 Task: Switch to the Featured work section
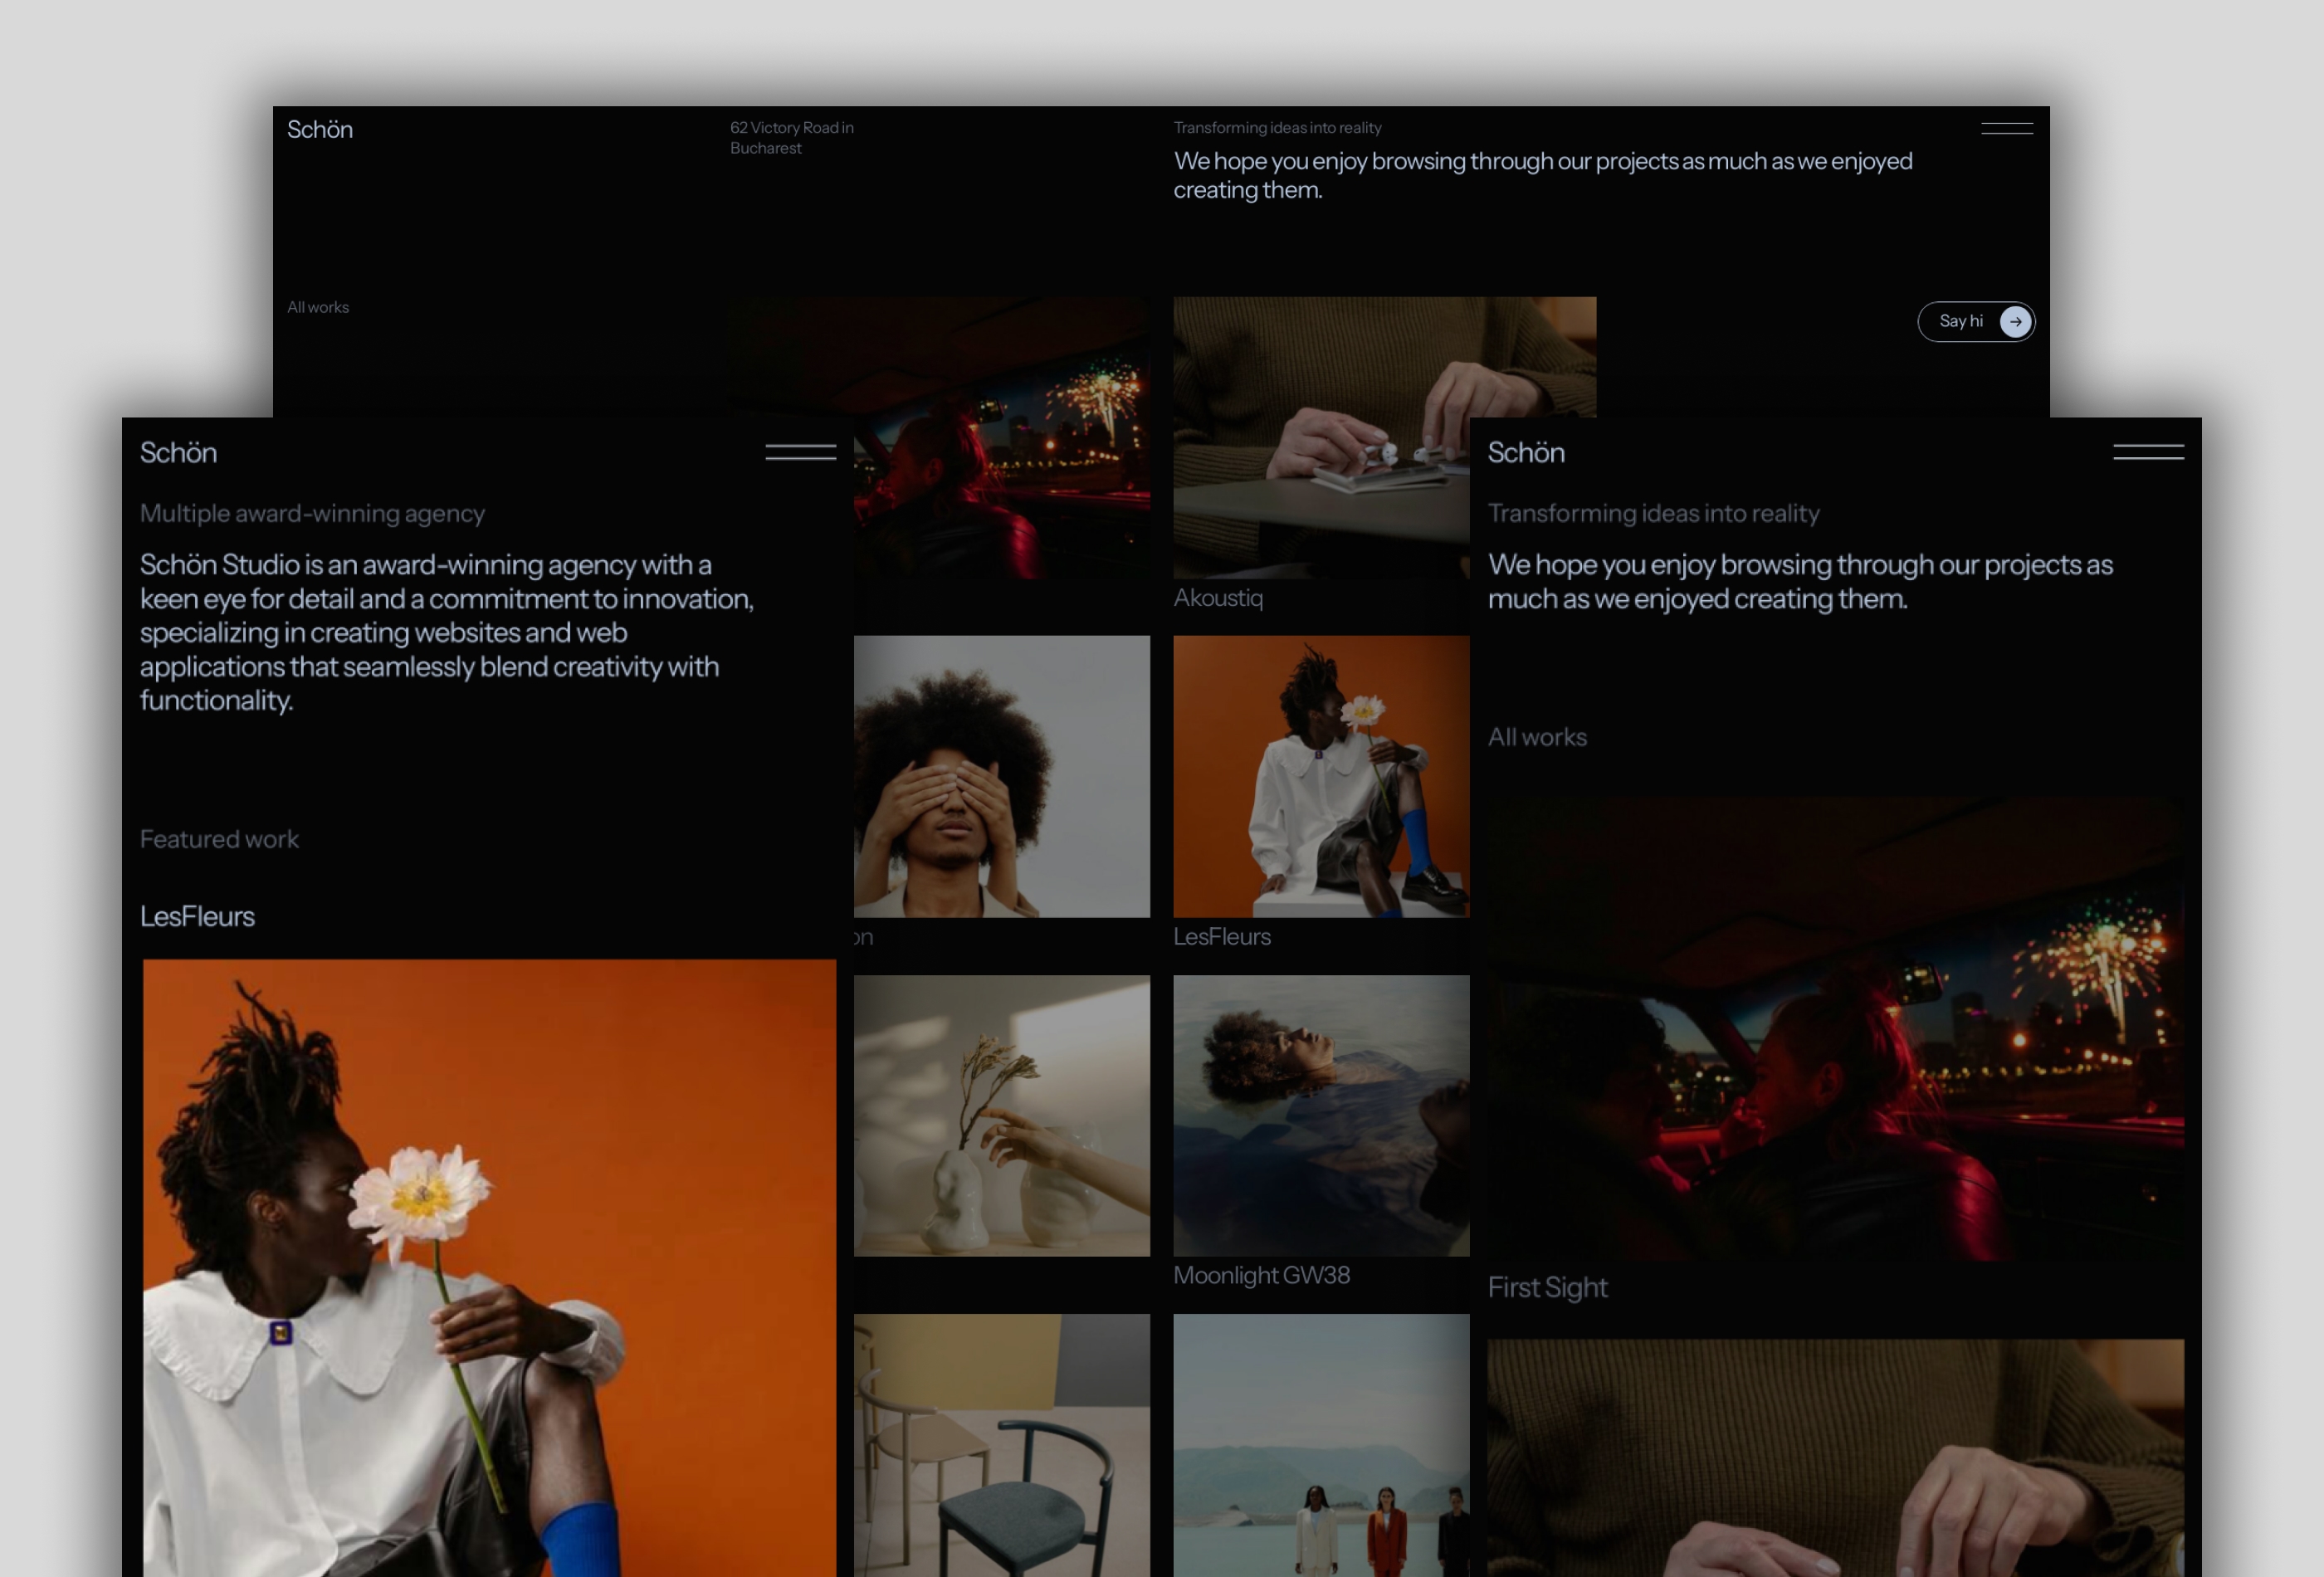[219, 839]
